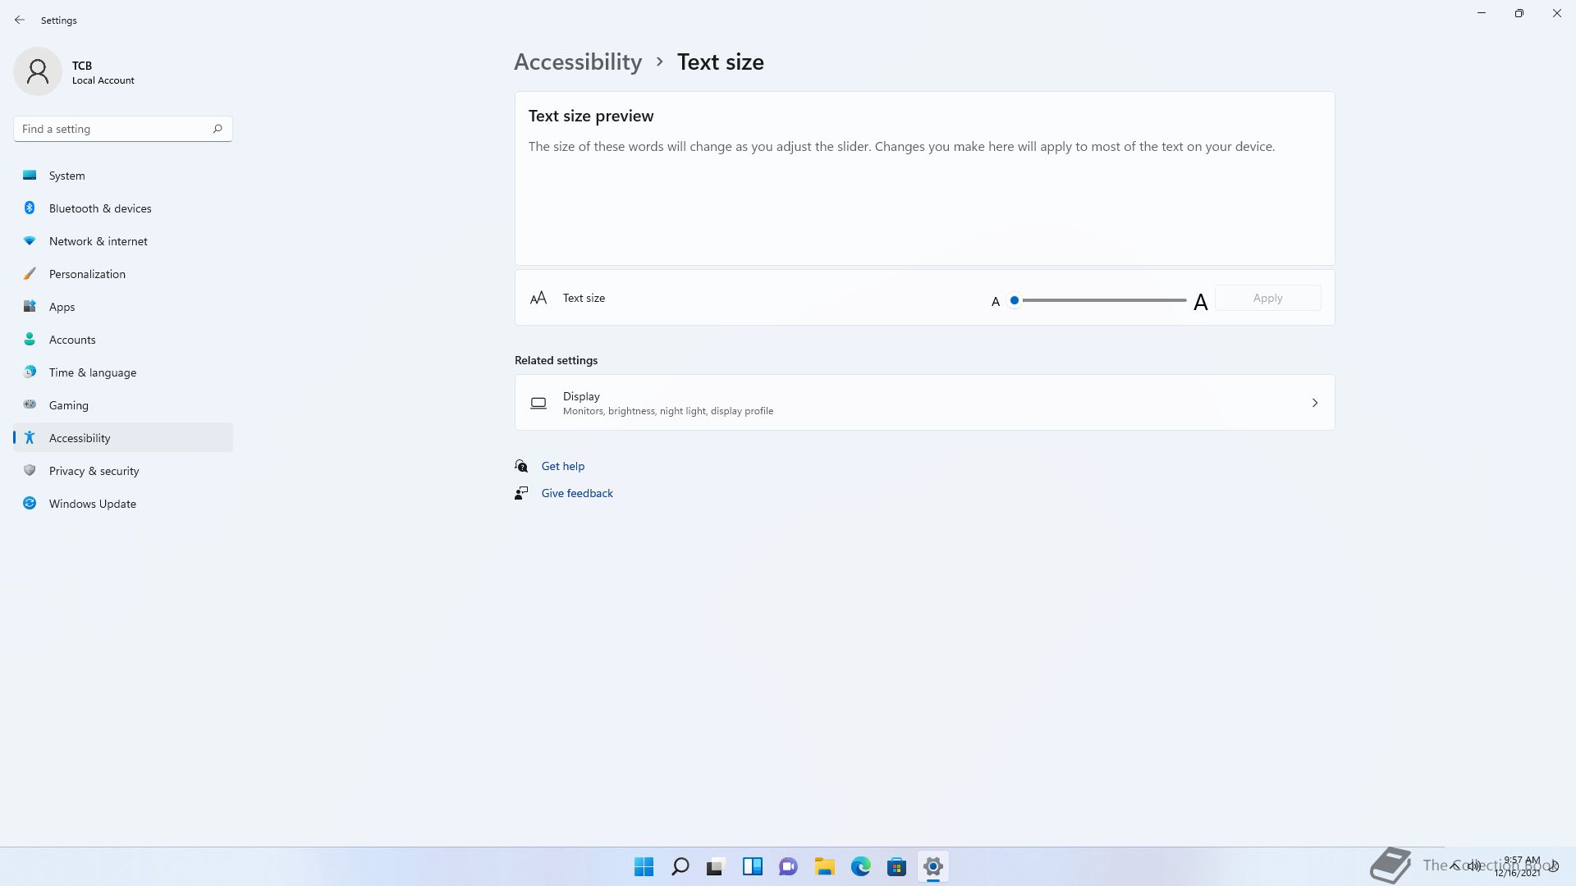Show hidden icons tray chevron
Screen dimensions: 1576x886
click(x=1455, y=865)
